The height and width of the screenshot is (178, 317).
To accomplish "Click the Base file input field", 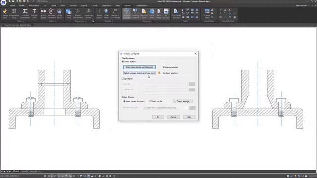I will [165, 84].
